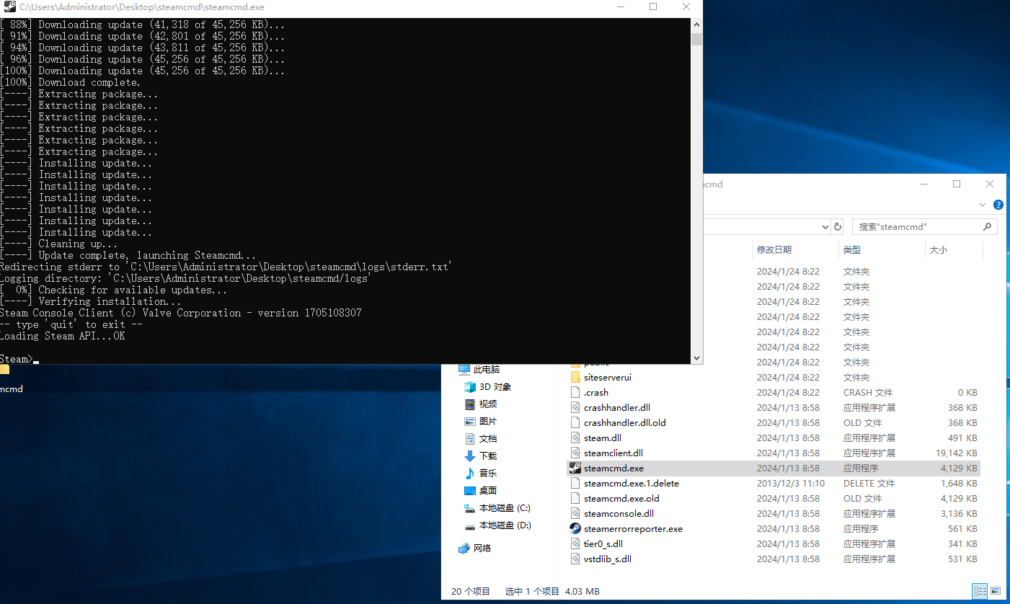Click the Steam icon in the console title bar
The image size is (1010, 604).
point(10,6)
